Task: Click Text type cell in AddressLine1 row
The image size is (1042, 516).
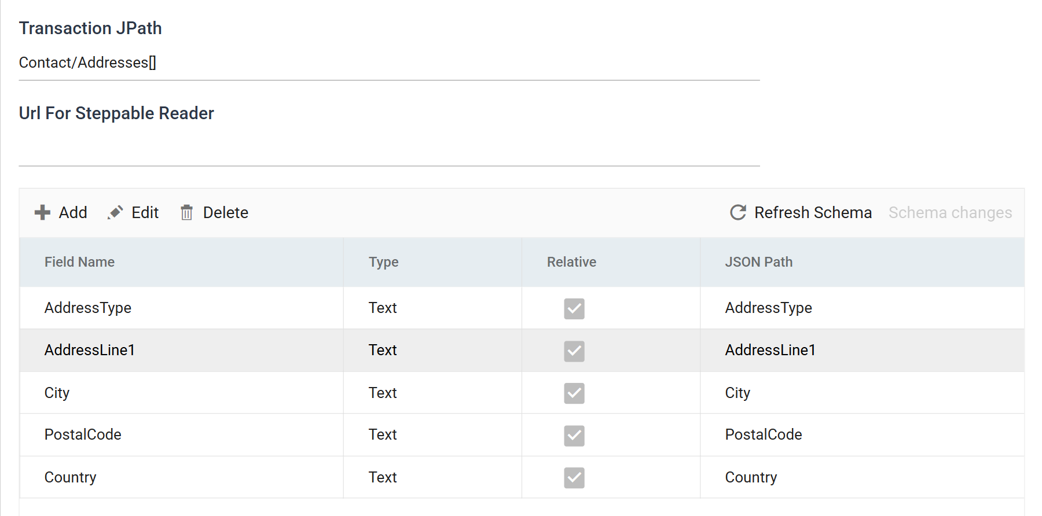Action: click(x=432, y=350)
